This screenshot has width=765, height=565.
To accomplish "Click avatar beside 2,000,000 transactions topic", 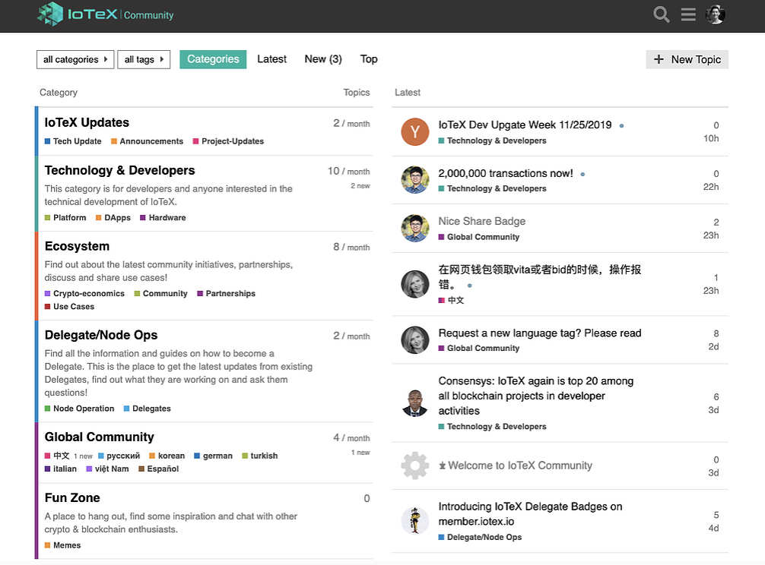I will coord(414,180).
